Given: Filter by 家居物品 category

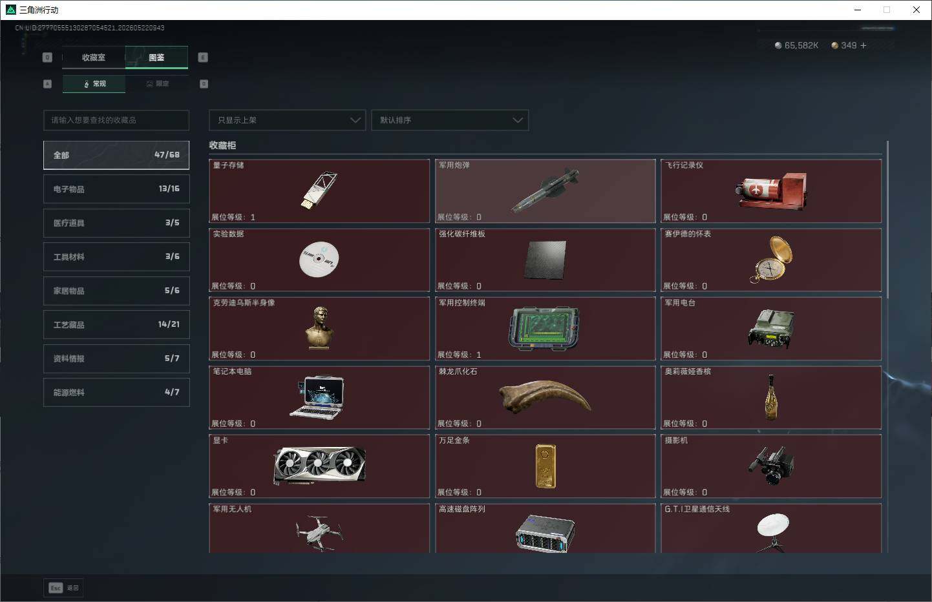Looking at the screenshot, I should click(x=116, y=291).
